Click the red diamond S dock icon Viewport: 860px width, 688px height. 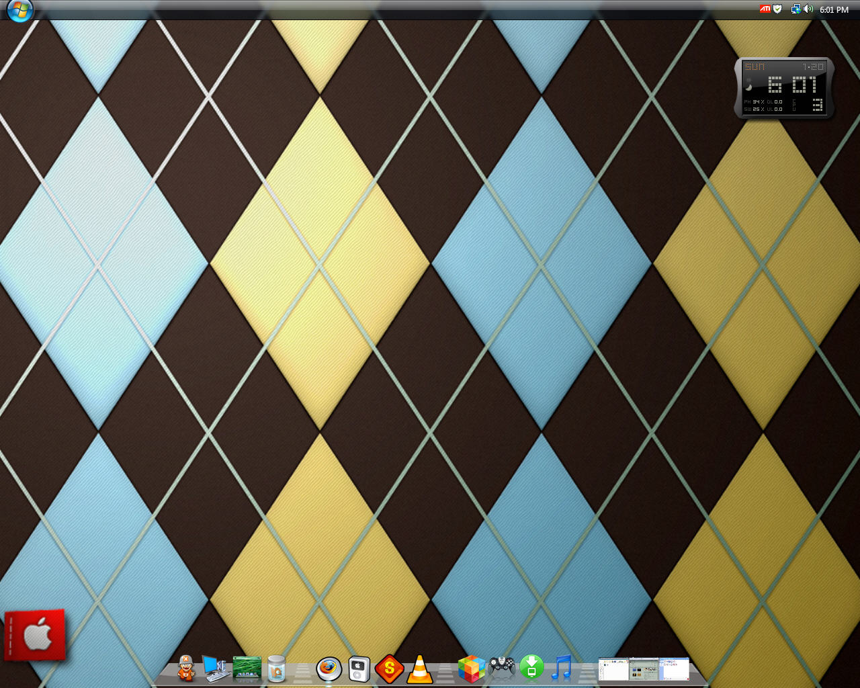coord(390,669)
